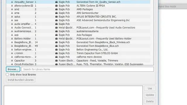Image resolution: width=187 pixels, height=105 pixels.
Task: Select AMI Semiconductor description
Action: pyautogui.click(x=87, y=13)
